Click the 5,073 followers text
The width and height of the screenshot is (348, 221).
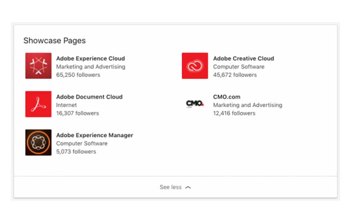tap(76, 151)
